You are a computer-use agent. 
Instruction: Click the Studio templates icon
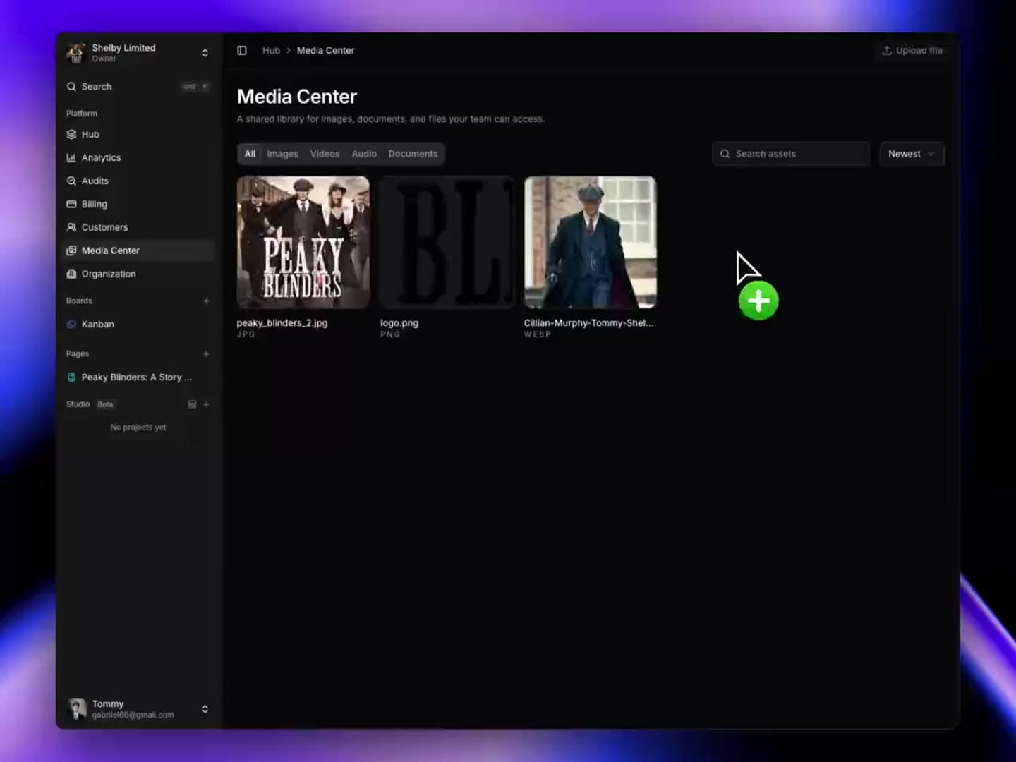192,404
